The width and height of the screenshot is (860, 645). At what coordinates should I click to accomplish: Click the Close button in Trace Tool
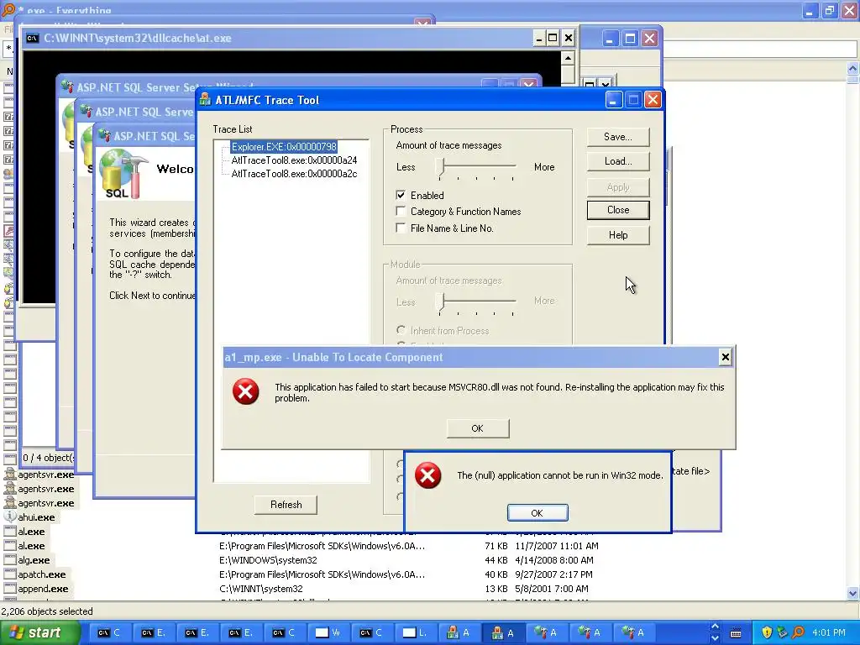(618, 210)
